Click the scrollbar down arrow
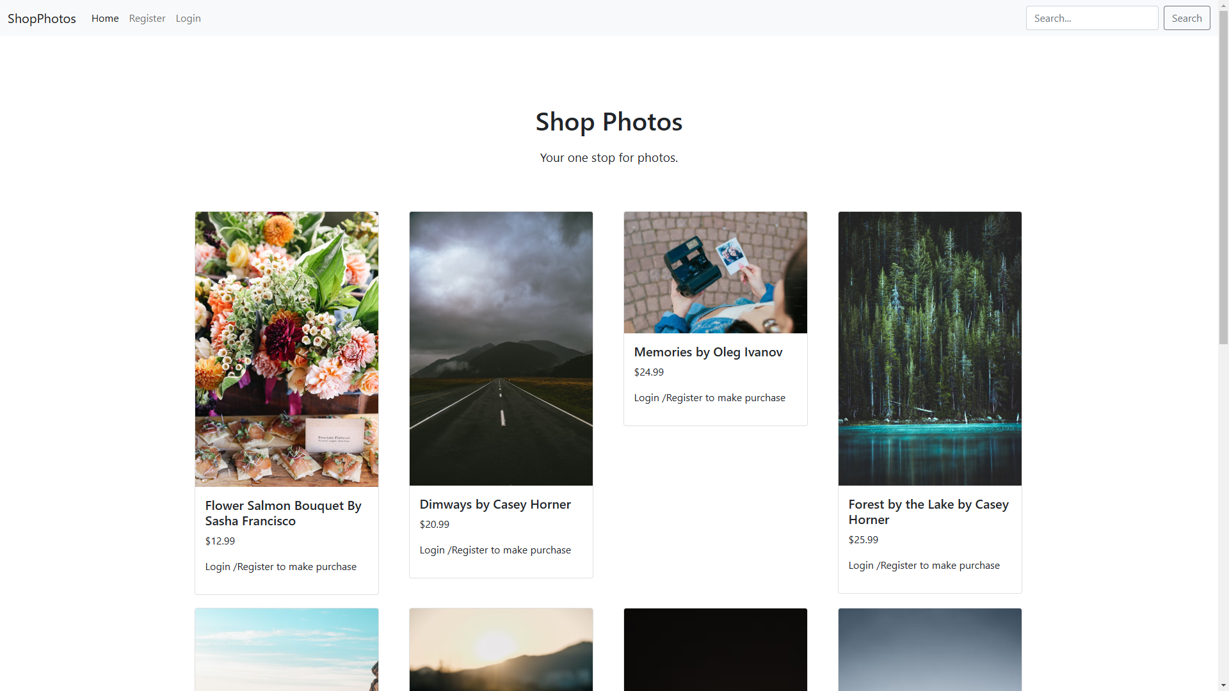 coord(1223,685)
